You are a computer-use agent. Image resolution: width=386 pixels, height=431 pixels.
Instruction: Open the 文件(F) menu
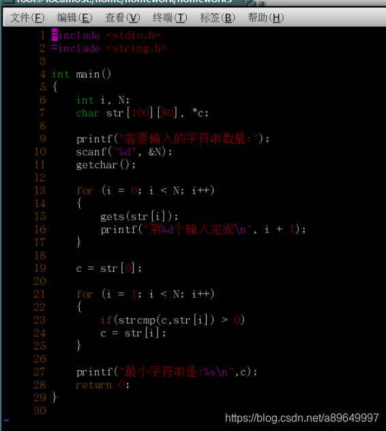point(27,18)
